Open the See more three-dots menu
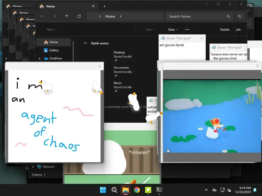Screen dimensions: 262x196 coord(187,30)
